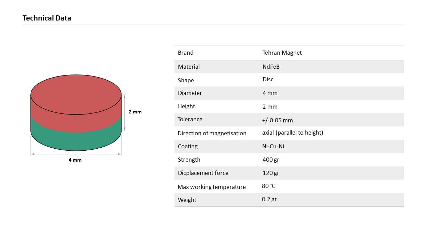
Task: Select the axial (parallel to height) value
Action: pyautogui.click(x=293, y=133)
